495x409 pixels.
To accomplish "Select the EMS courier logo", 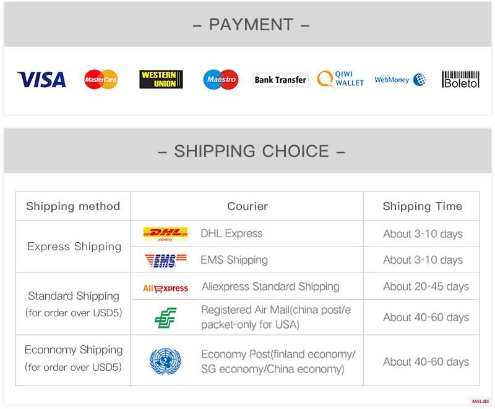I will (x=165, y=260).
